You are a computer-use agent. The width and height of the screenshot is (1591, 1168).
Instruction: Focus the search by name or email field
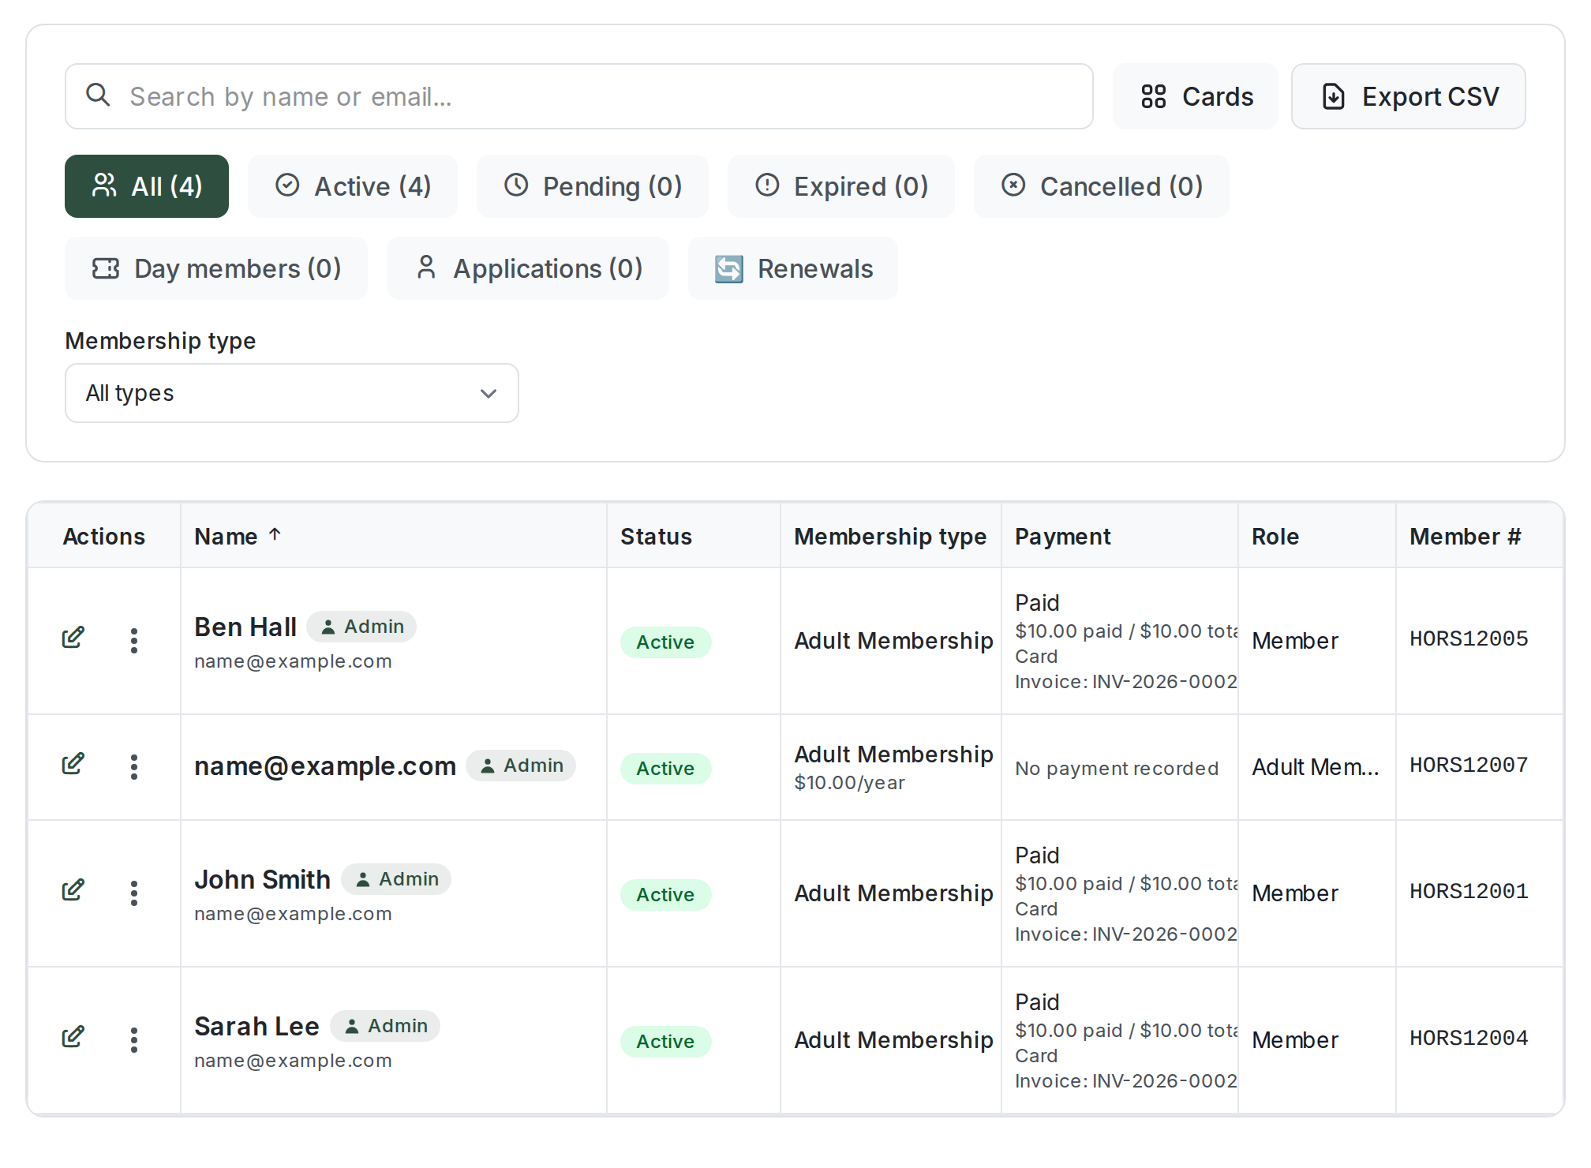click(579, 96)
